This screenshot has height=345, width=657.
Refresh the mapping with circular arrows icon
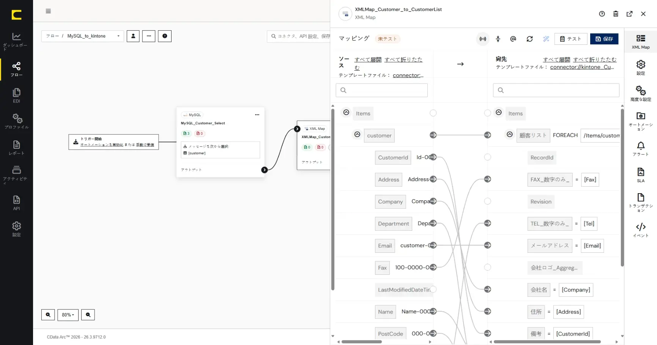(529, 39)
